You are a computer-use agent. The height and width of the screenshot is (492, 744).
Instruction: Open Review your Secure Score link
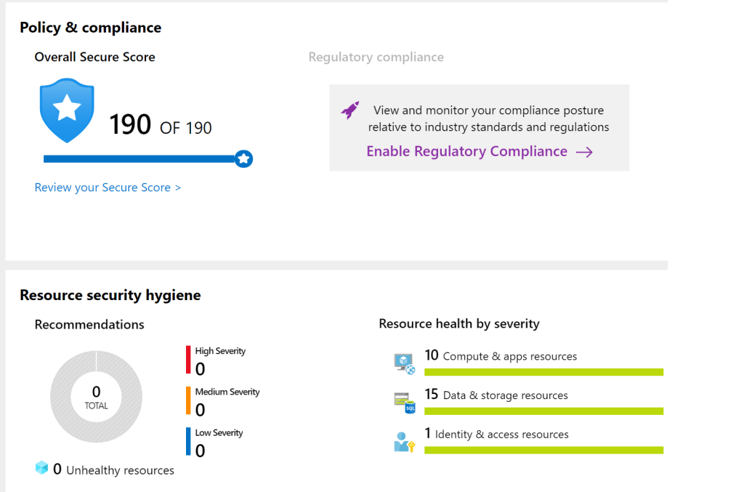[x=108, y=187]
